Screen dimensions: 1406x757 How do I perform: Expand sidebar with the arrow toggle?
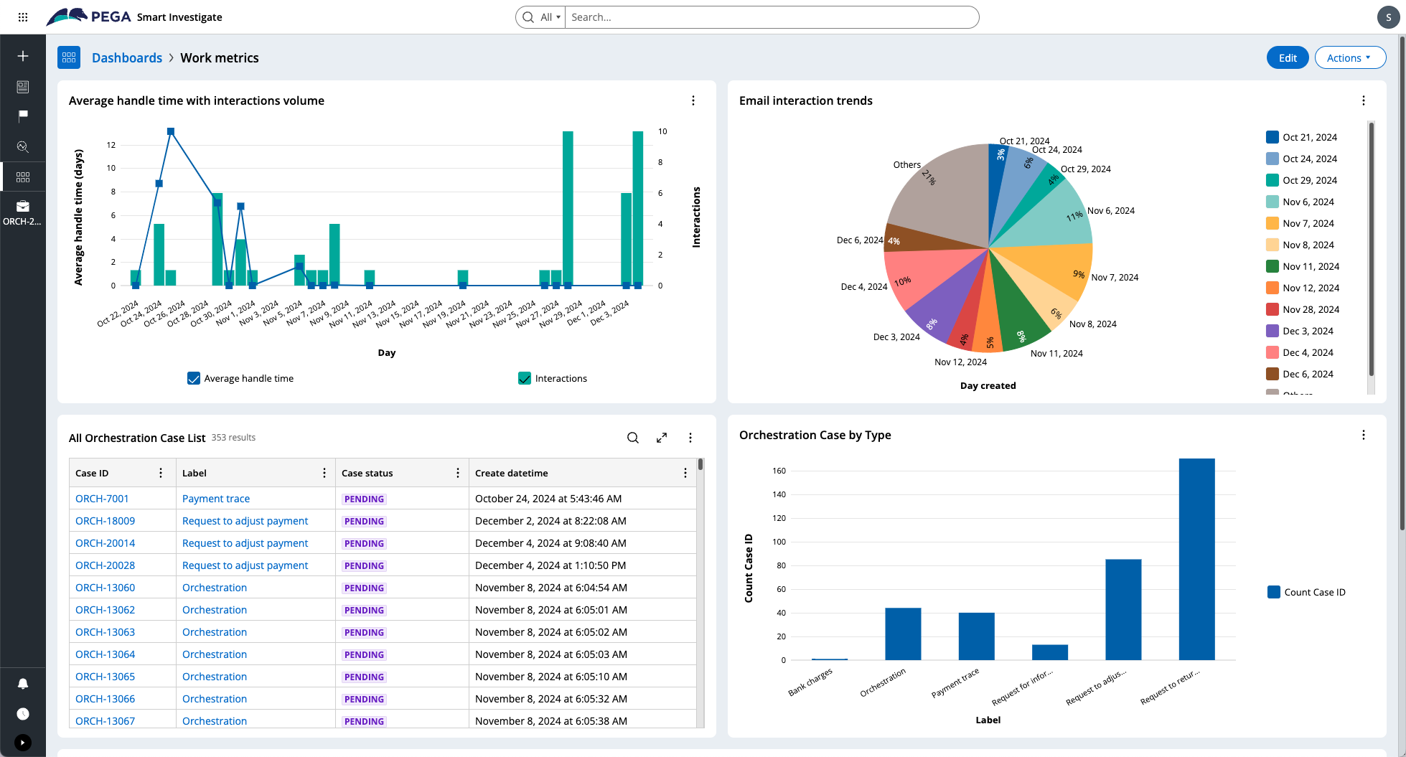click(23, 743)
